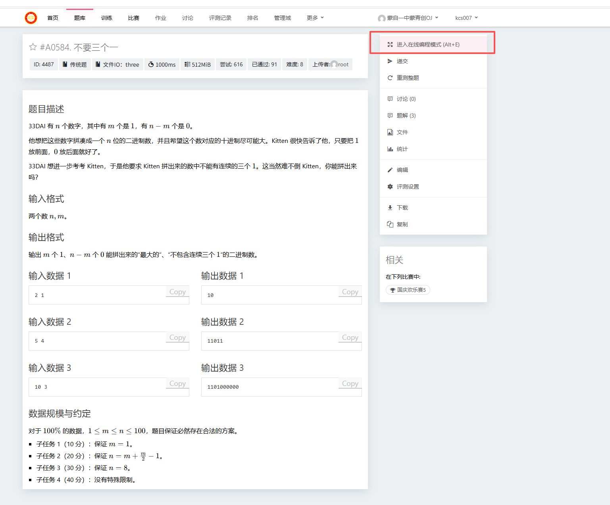
Task: Copy the sample input data 1
Action: point(177,292)
